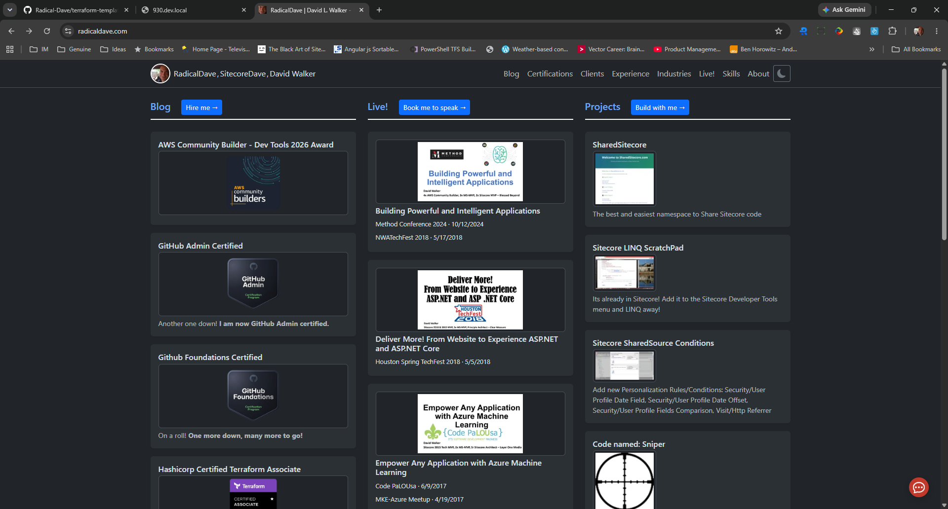
Task: Switch to the 930.dev.local tab
Action: (194, 10)
